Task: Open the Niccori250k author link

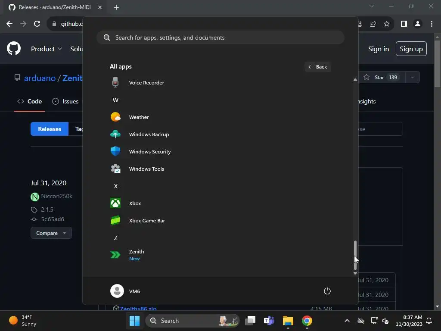Action: 56,196
